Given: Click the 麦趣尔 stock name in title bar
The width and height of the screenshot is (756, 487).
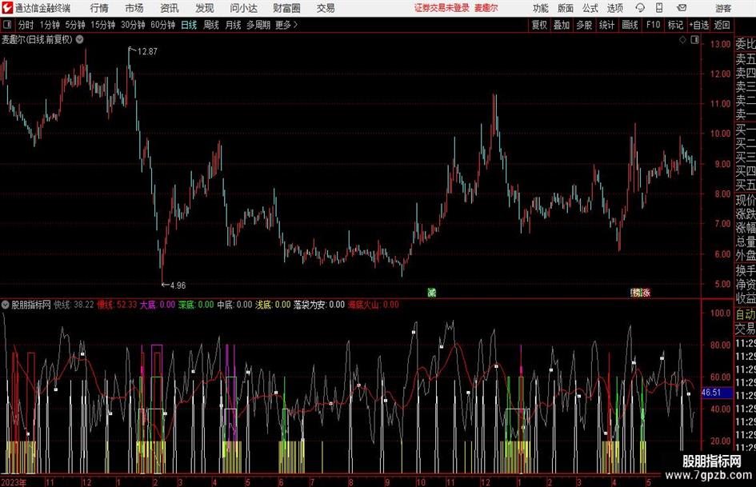Looking at the screenshot, I should (486, 8).
